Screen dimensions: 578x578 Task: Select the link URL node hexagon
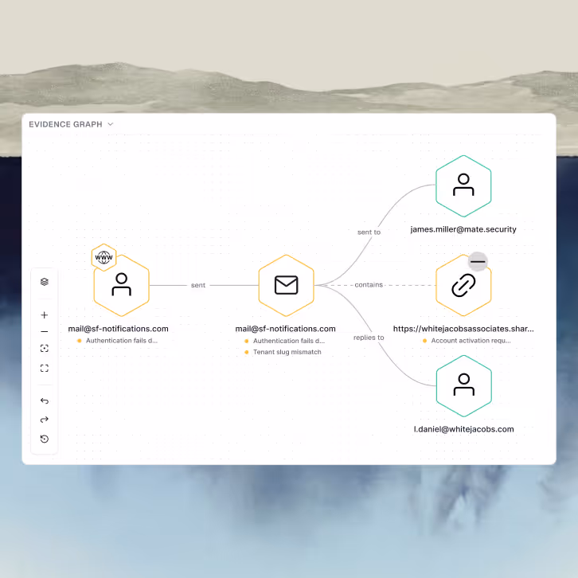coord(463,285)
